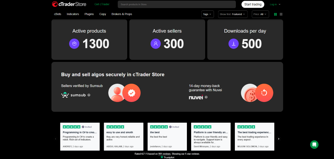The height and width of the screenshot is (159, 334).
Task: Click 'Buy and sell algos securely' heading
Action: point(113,75)
